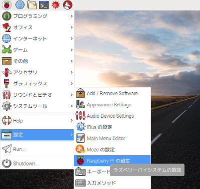Image resolution: width=200 pixels, height=189 pixels.
Task: Open Appearance Settings by its label
Action: tap(109, 105)
